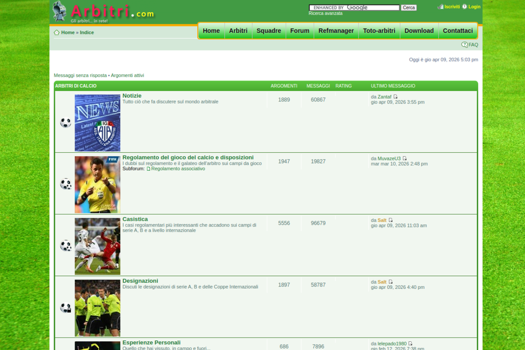Click the Casistica topic count 5556
This screenshot has width=525, height=350.
click(284, 223)
